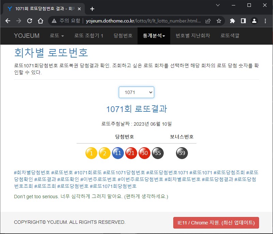Click blue lotto ball number 11

click(x=118, y=153)
